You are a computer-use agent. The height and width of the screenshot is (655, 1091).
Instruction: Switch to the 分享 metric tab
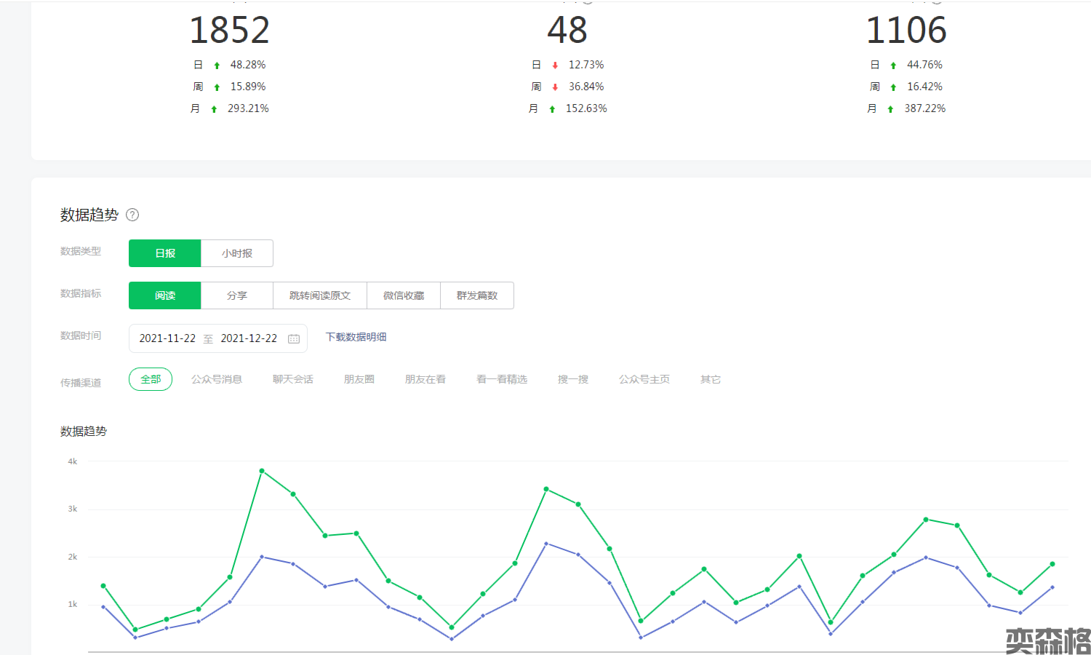[x=237, y=295]
